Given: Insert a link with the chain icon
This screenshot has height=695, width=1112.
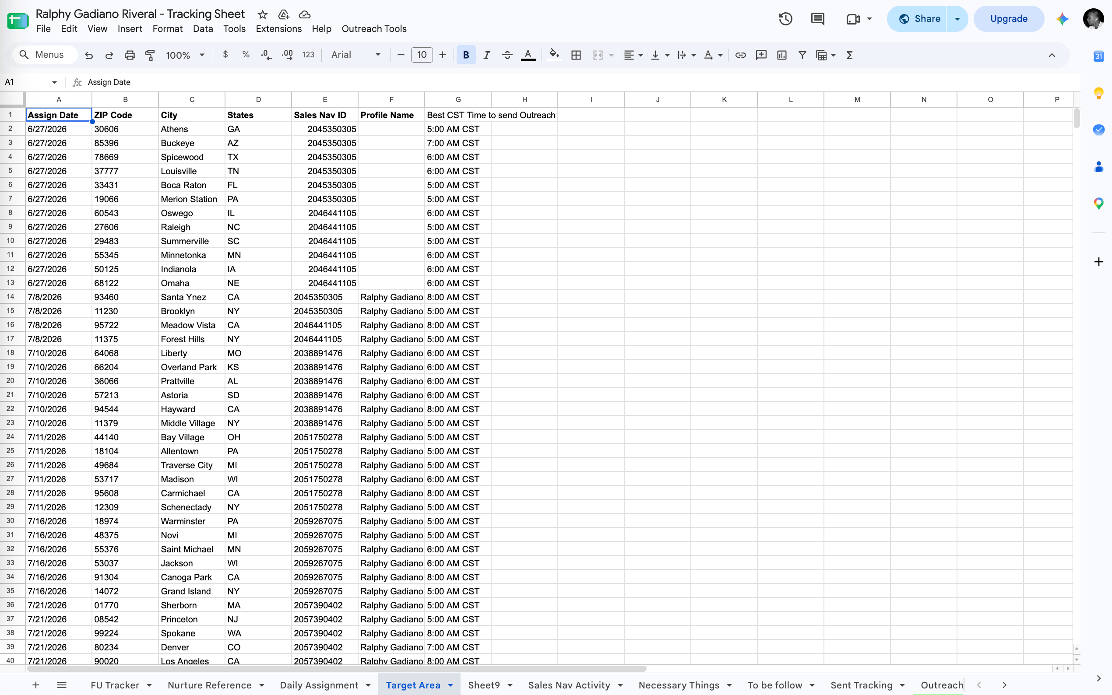Looking at the screenshot, I should [x=740, y=55].
